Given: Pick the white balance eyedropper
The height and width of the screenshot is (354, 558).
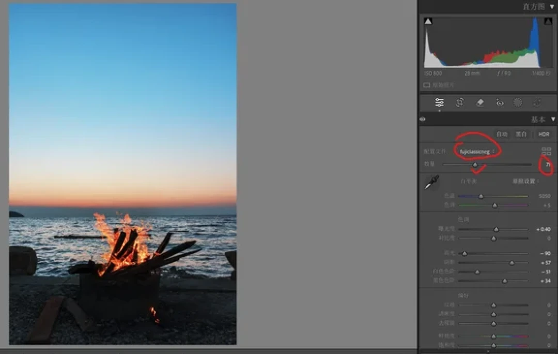Looking at the screenshot, I should coord(431,182).
